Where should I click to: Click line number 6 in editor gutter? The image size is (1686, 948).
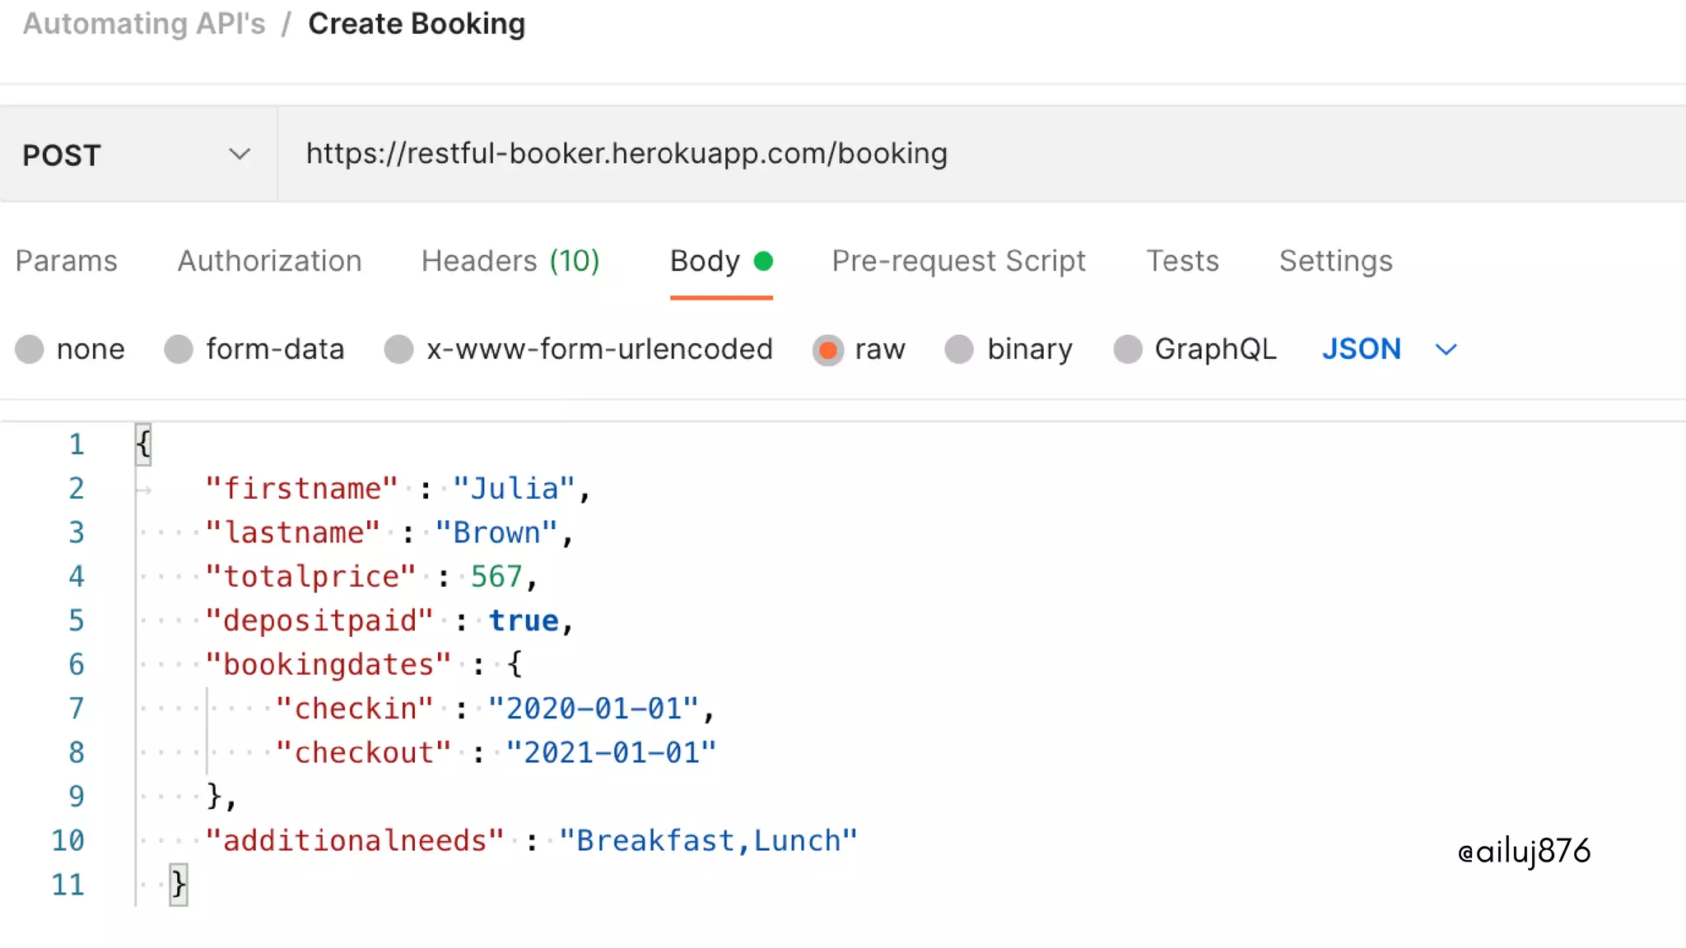coord(76,664)
